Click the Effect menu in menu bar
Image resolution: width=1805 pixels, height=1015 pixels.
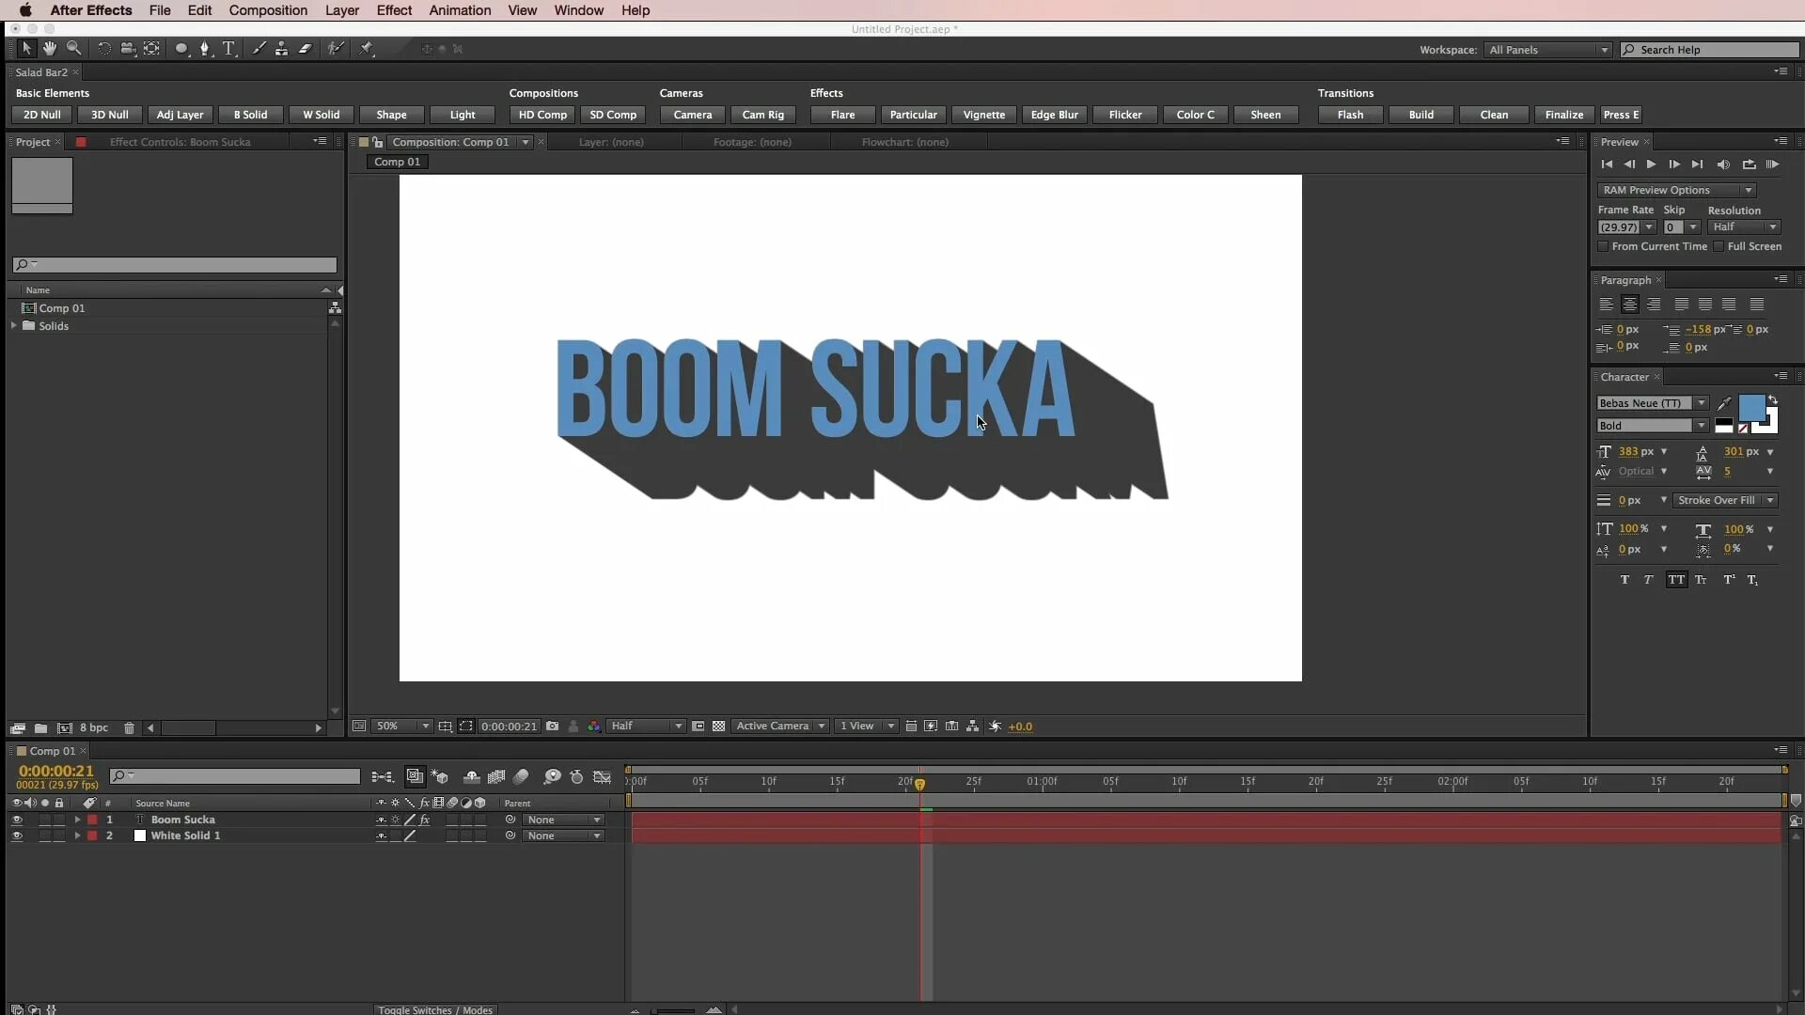click(393, 10)
